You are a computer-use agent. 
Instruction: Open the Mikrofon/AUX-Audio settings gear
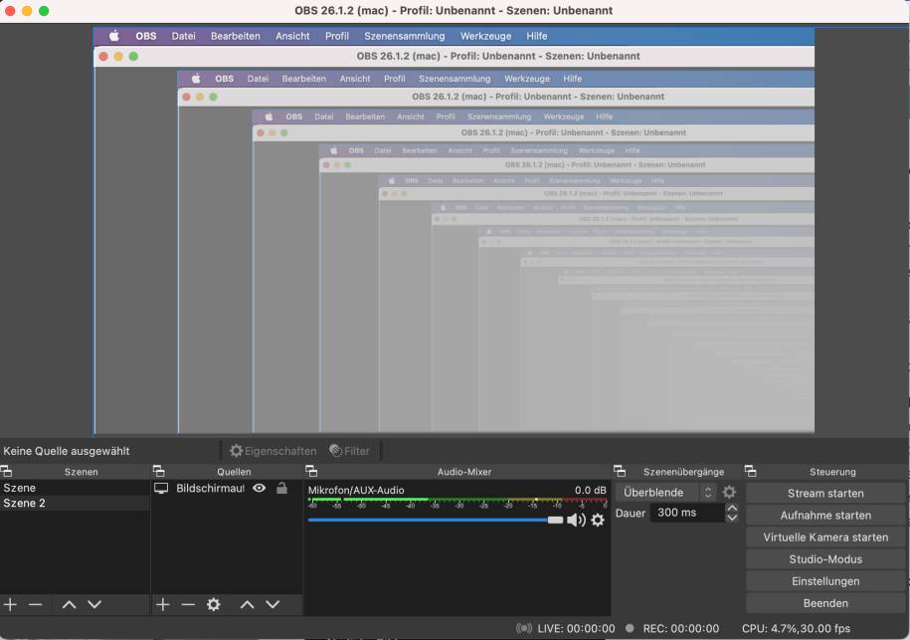[598, 521]
